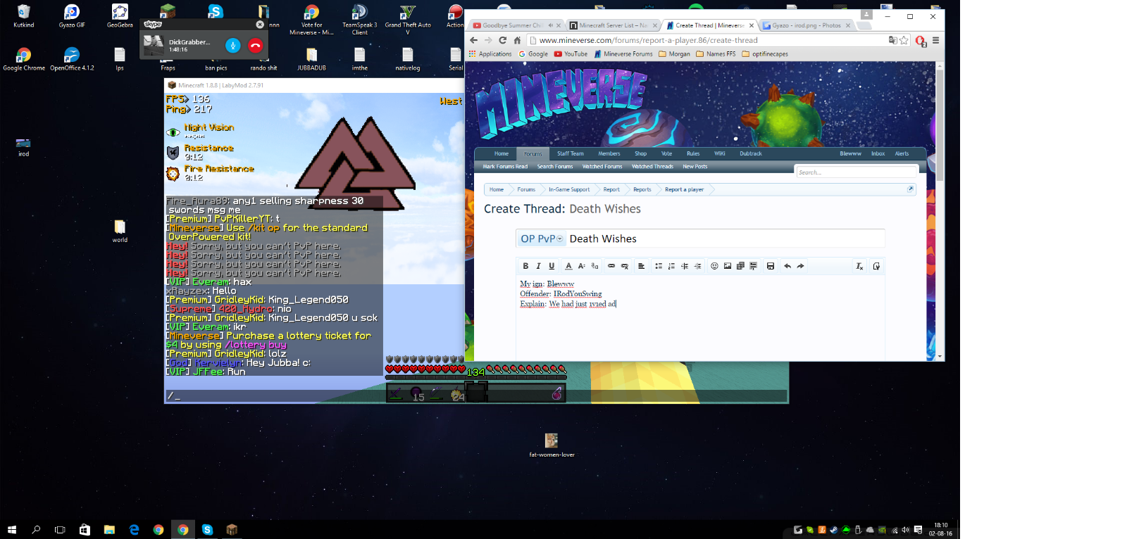This screenshot has width=1127, height=539.
Task: Click the translate icon in address bar
Action: (x=892, y=40)
